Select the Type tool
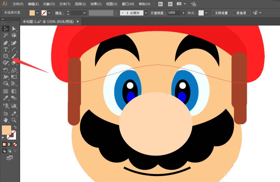Viewport: 280px width, 182px height. pos(6,50)
